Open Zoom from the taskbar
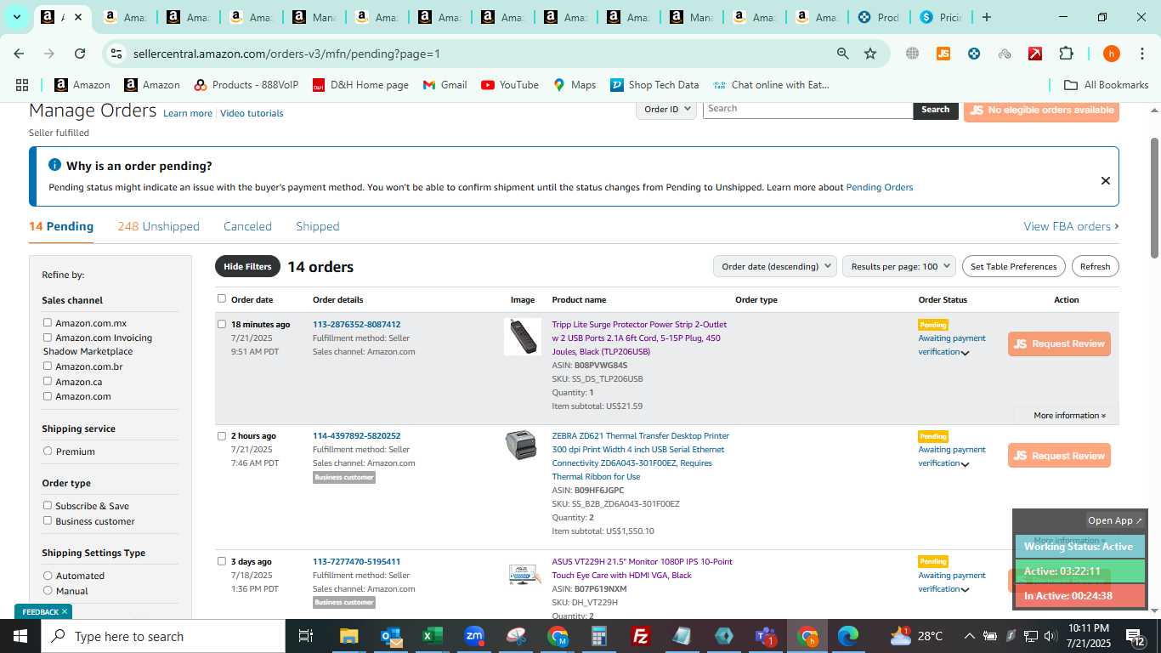This screenshot has height=653, width=1161. point(474,636)
